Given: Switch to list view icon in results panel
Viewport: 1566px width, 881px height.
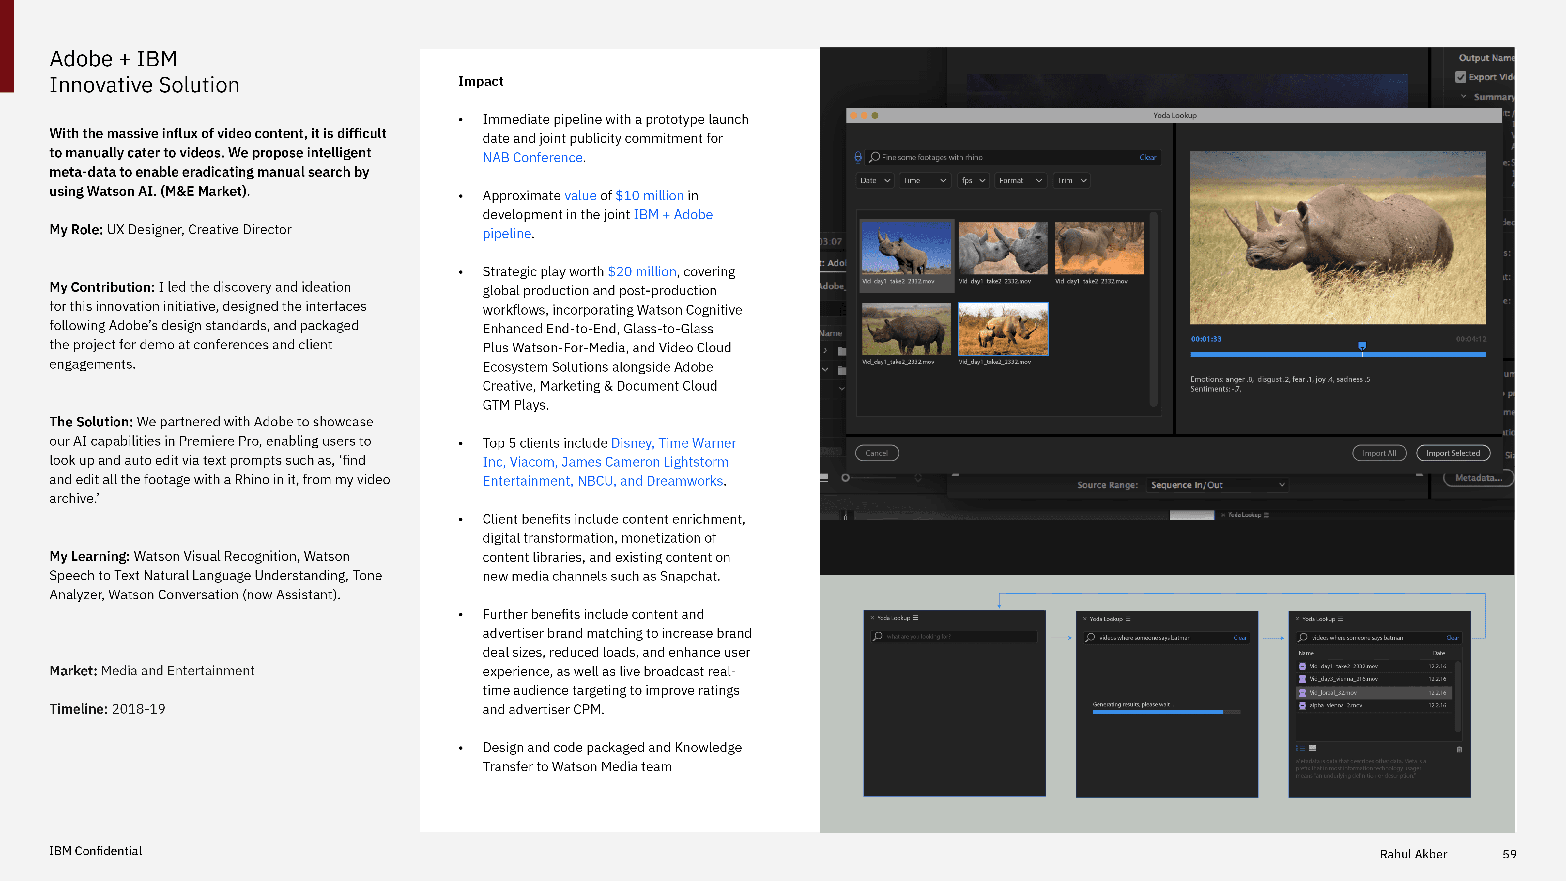Looking at the screenshot, I should (1300, 748).
